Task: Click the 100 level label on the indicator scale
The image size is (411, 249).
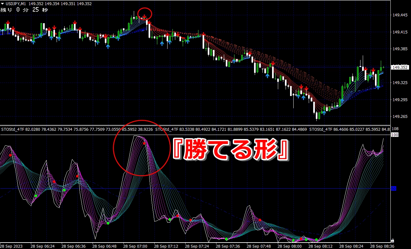Action: coord(394,135)
